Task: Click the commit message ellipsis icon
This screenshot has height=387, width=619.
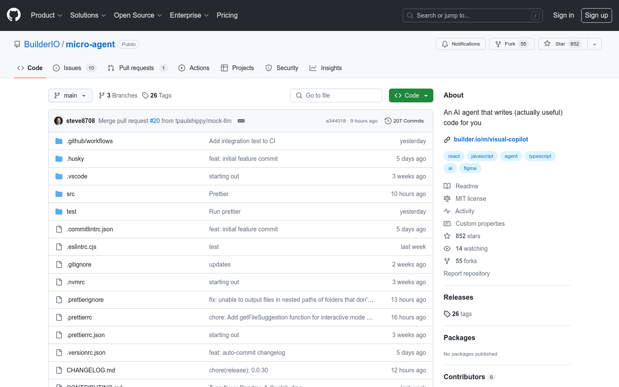Action: point(241,121)
